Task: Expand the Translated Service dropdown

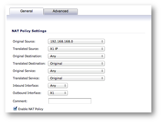Action: (x=76, y=78)
